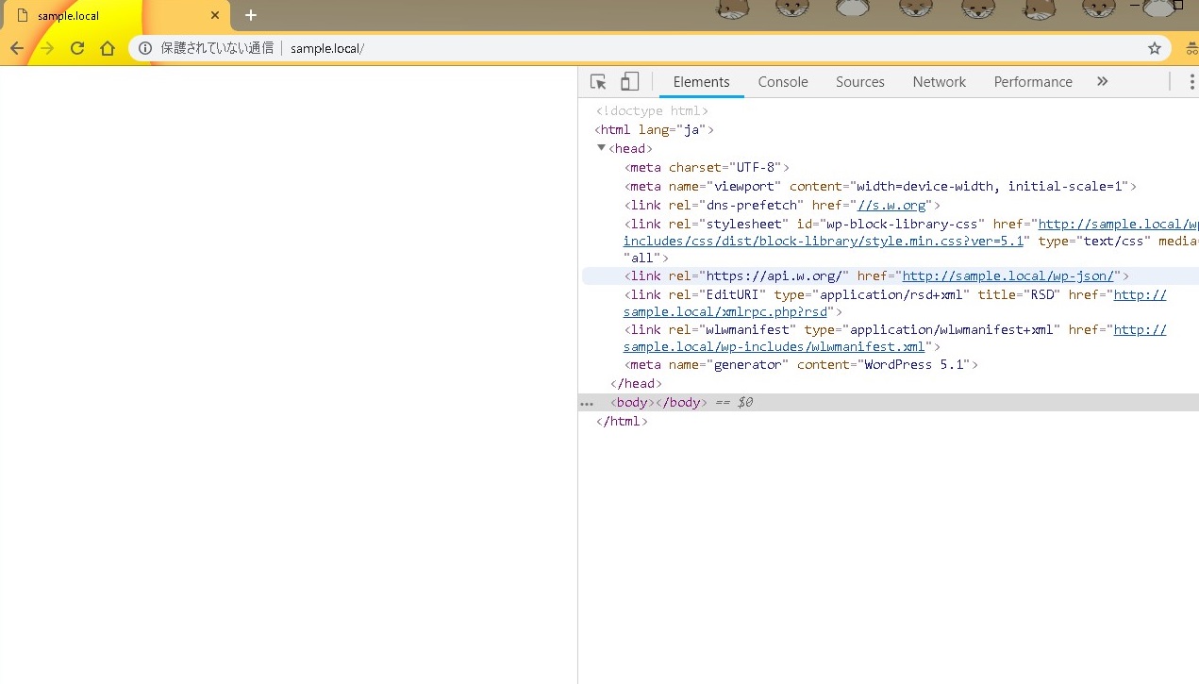Switch to the Console tab

click(782, 82)
